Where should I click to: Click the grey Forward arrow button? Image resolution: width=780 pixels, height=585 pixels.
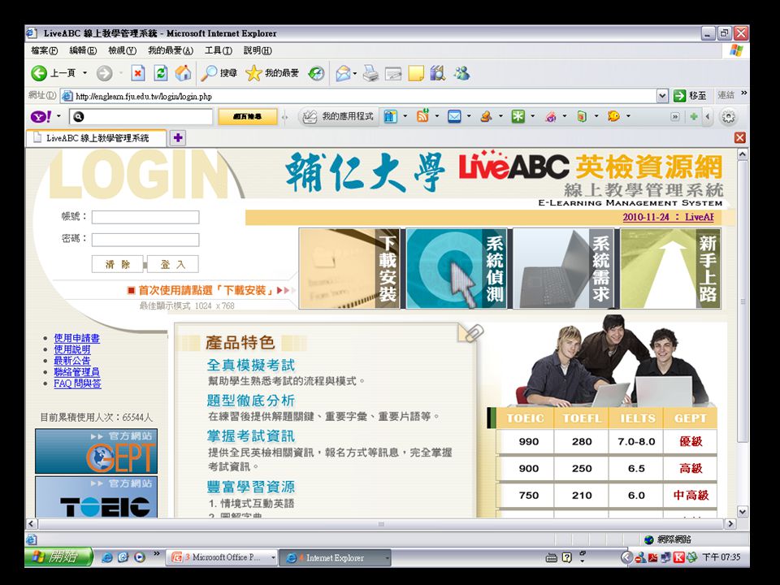tap(104, 74)
